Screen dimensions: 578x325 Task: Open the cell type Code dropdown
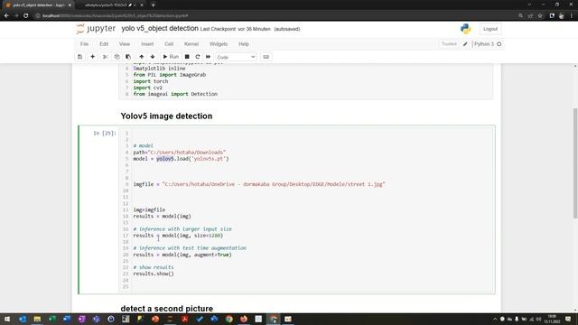click(x=236, y=57)
